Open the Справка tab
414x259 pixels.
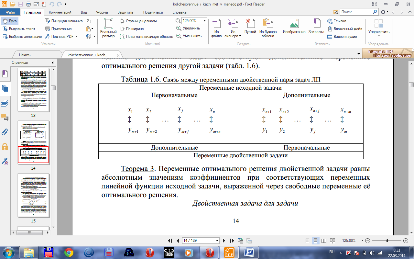click(179, 12)
